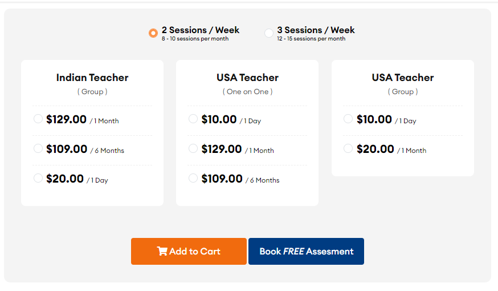The height and width of the screenshot is (291, 498).
Task: Click the USA Teacher One on One heading
Action: 247,78
